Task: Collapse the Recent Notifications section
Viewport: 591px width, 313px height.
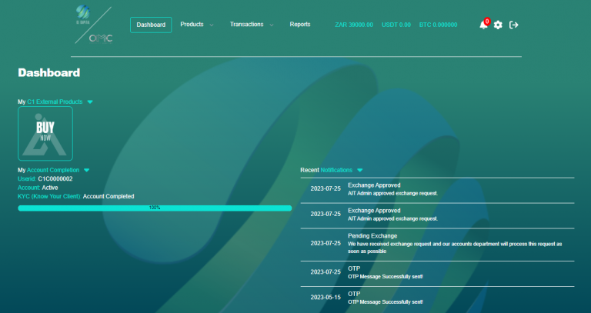Action: pos(359,170)
